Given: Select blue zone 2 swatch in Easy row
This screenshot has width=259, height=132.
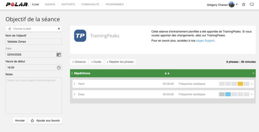Looking at the screenshot, I should (228, 94).
